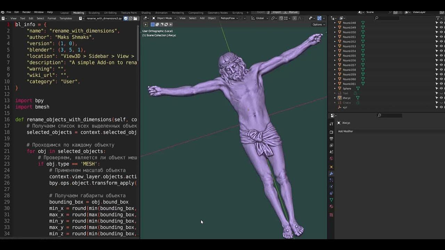
Task: Select Round.061 in the outliner
Action: 349,84
